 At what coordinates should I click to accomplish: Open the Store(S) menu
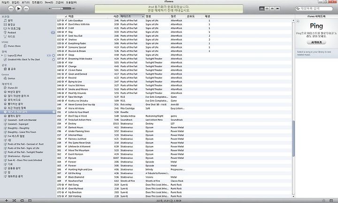tap(49, 2)
